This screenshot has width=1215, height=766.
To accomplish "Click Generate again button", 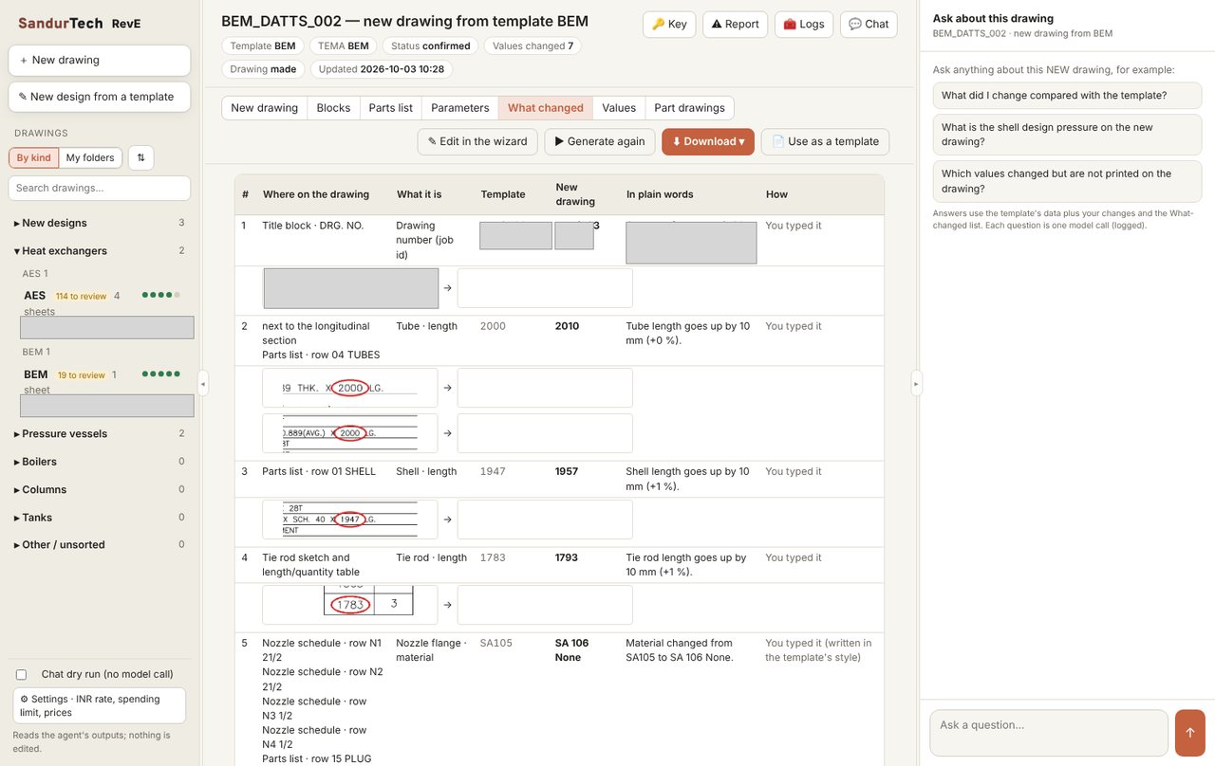I will click(600, 141).
